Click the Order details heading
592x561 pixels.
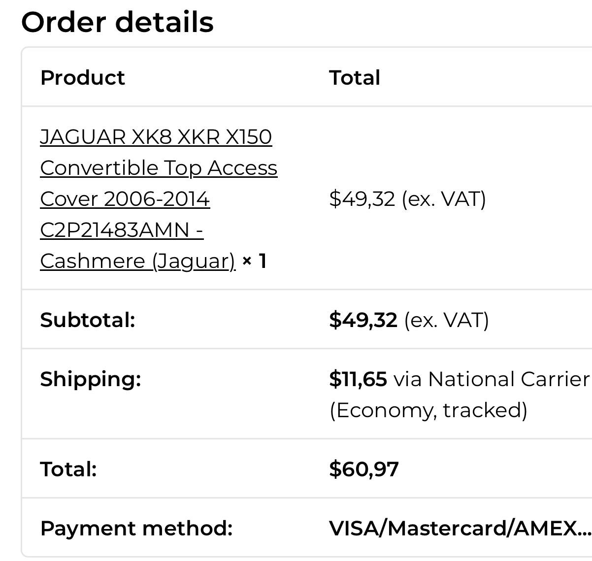tap(117, 22)
